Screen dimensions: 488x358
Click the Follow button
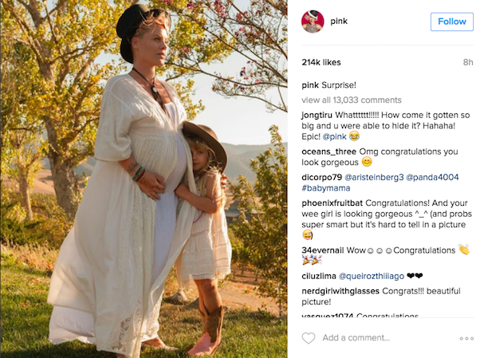pos(452,22)
